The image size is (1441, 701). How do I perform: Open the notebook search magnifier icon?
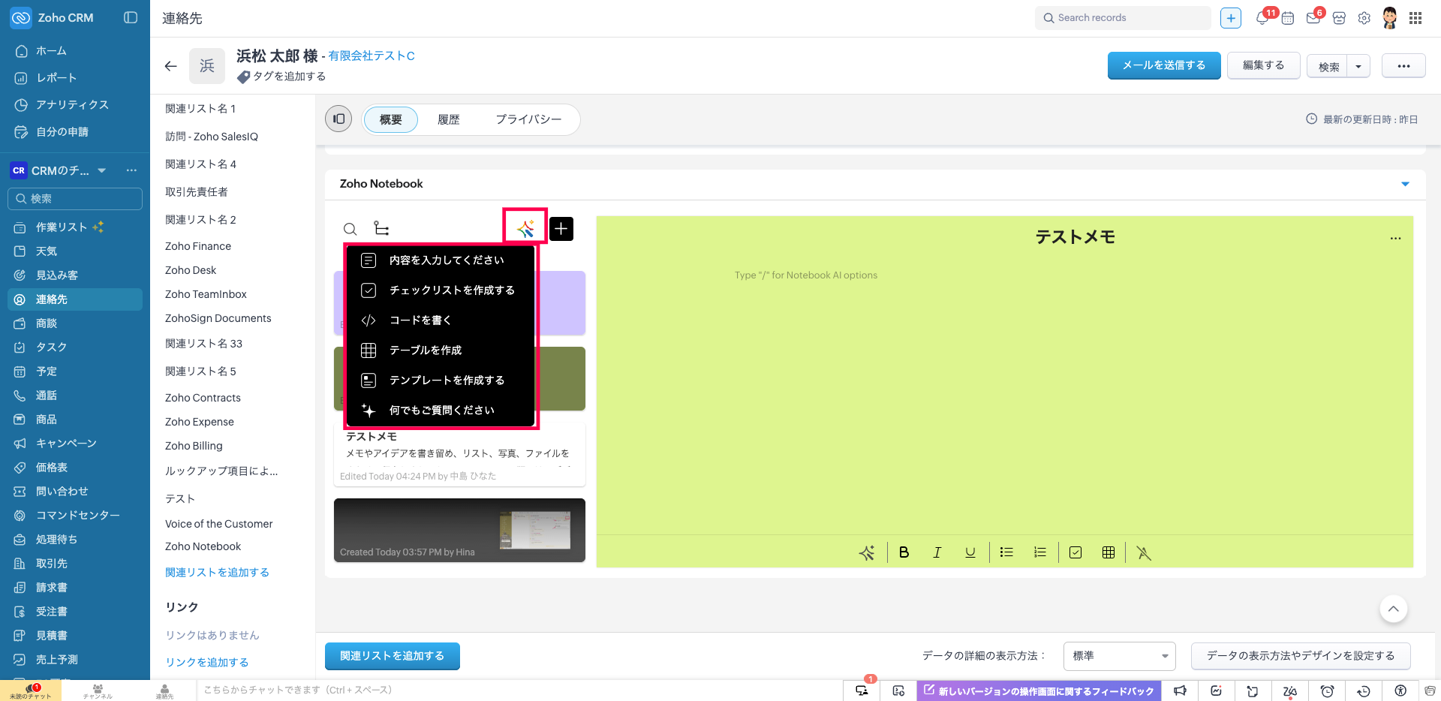tap(350, 229)
